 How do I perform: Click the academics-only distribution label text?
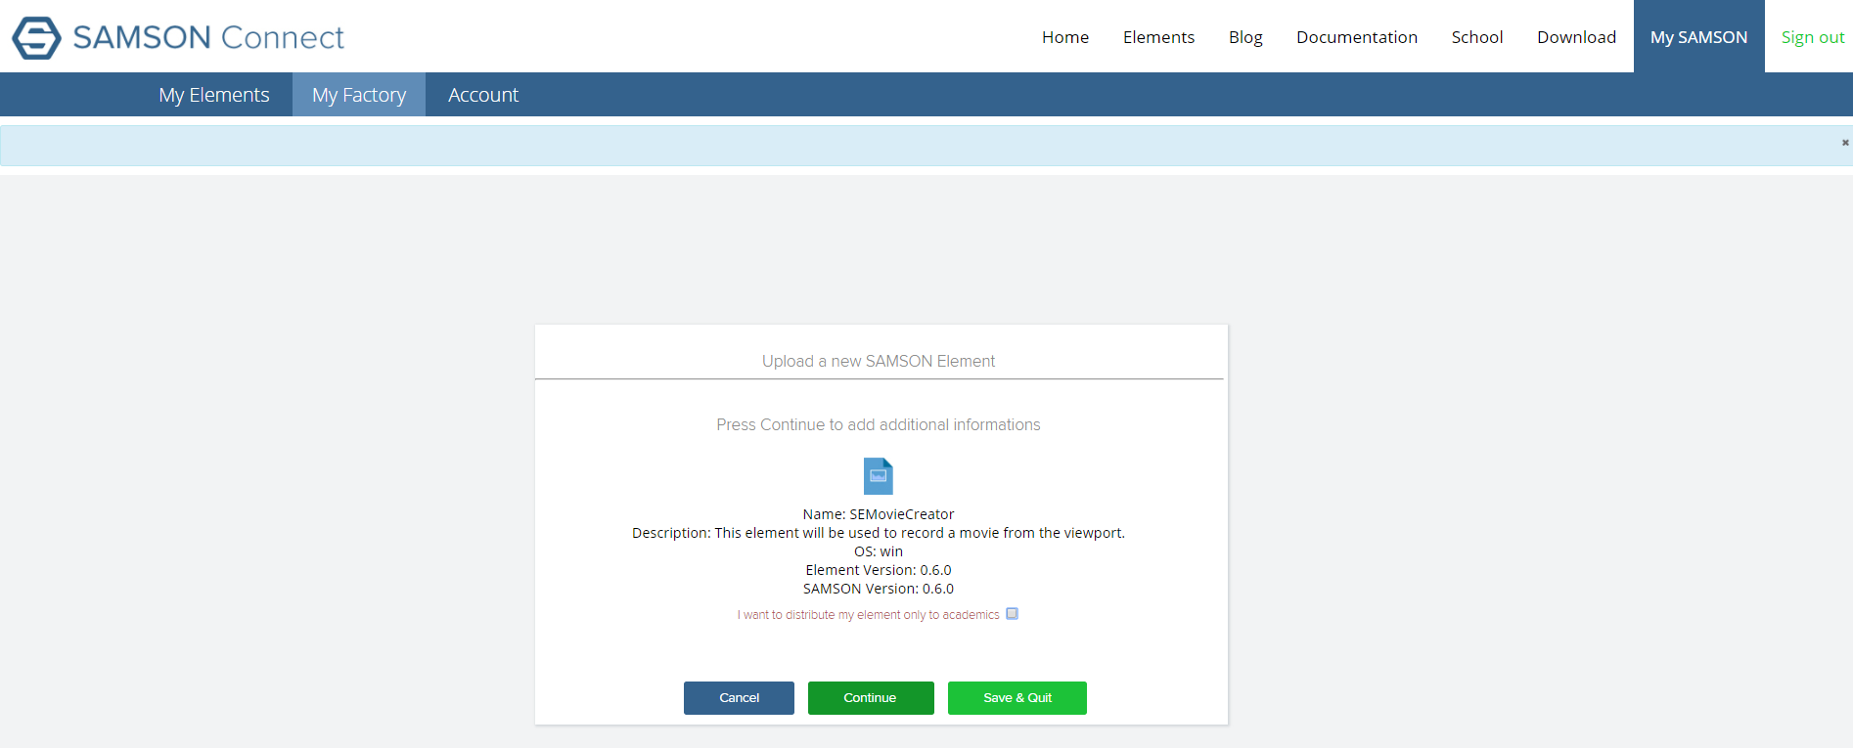tap(868, 615)
